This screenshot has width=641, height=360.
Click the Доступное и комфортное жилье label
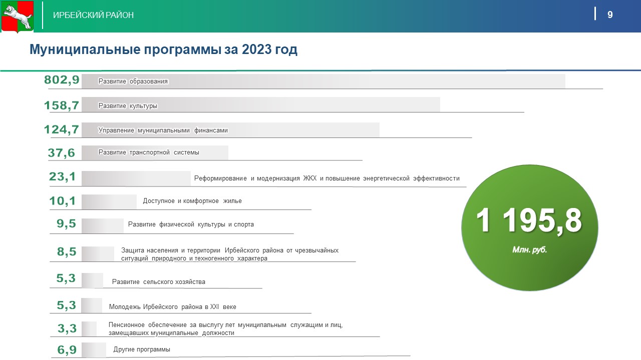(x=192, y=201)
